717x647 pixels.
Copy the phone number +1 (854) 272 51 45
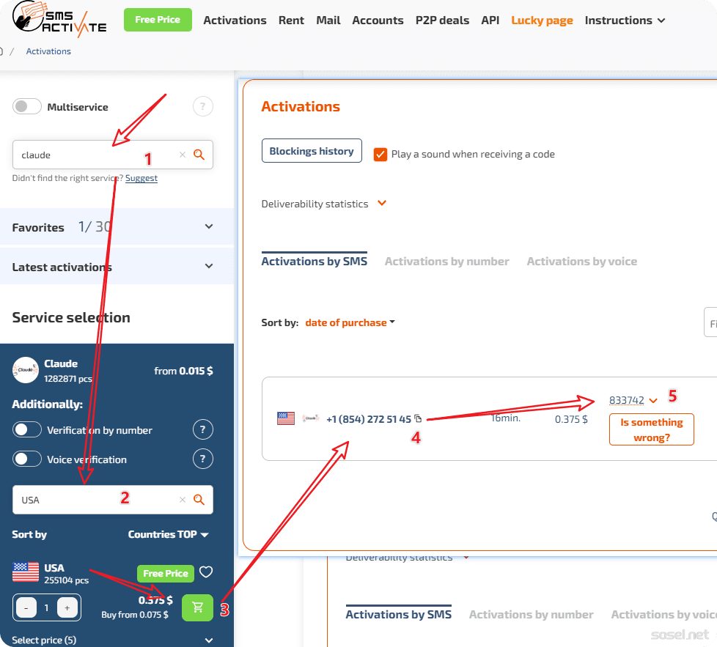click(x=418, y=419)
